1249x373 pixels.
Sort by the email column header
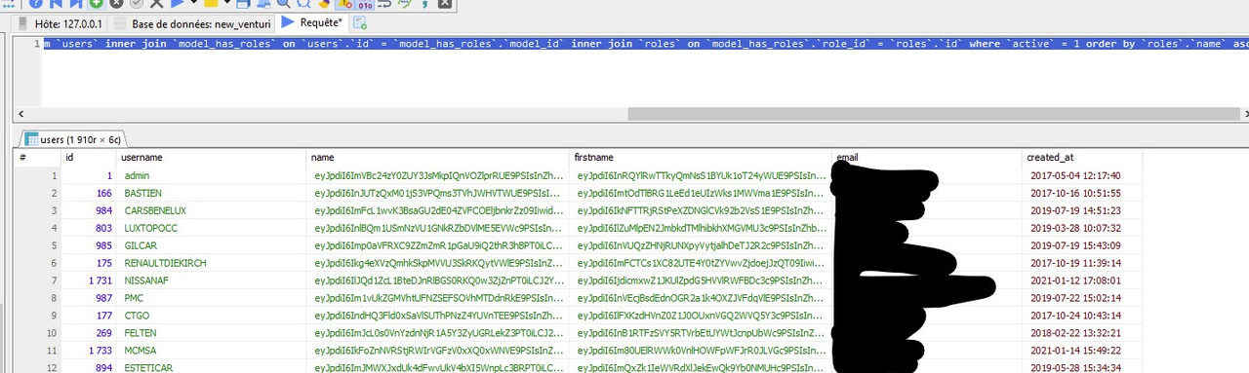coord(927,157)
